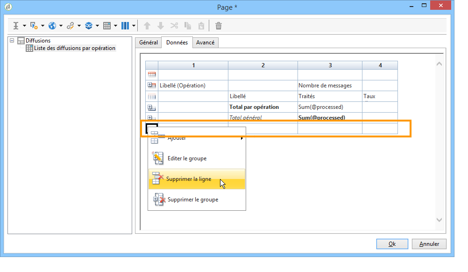
Task: Click the scroll down arrow of the data panel
Action: click(x=439, y=220)
